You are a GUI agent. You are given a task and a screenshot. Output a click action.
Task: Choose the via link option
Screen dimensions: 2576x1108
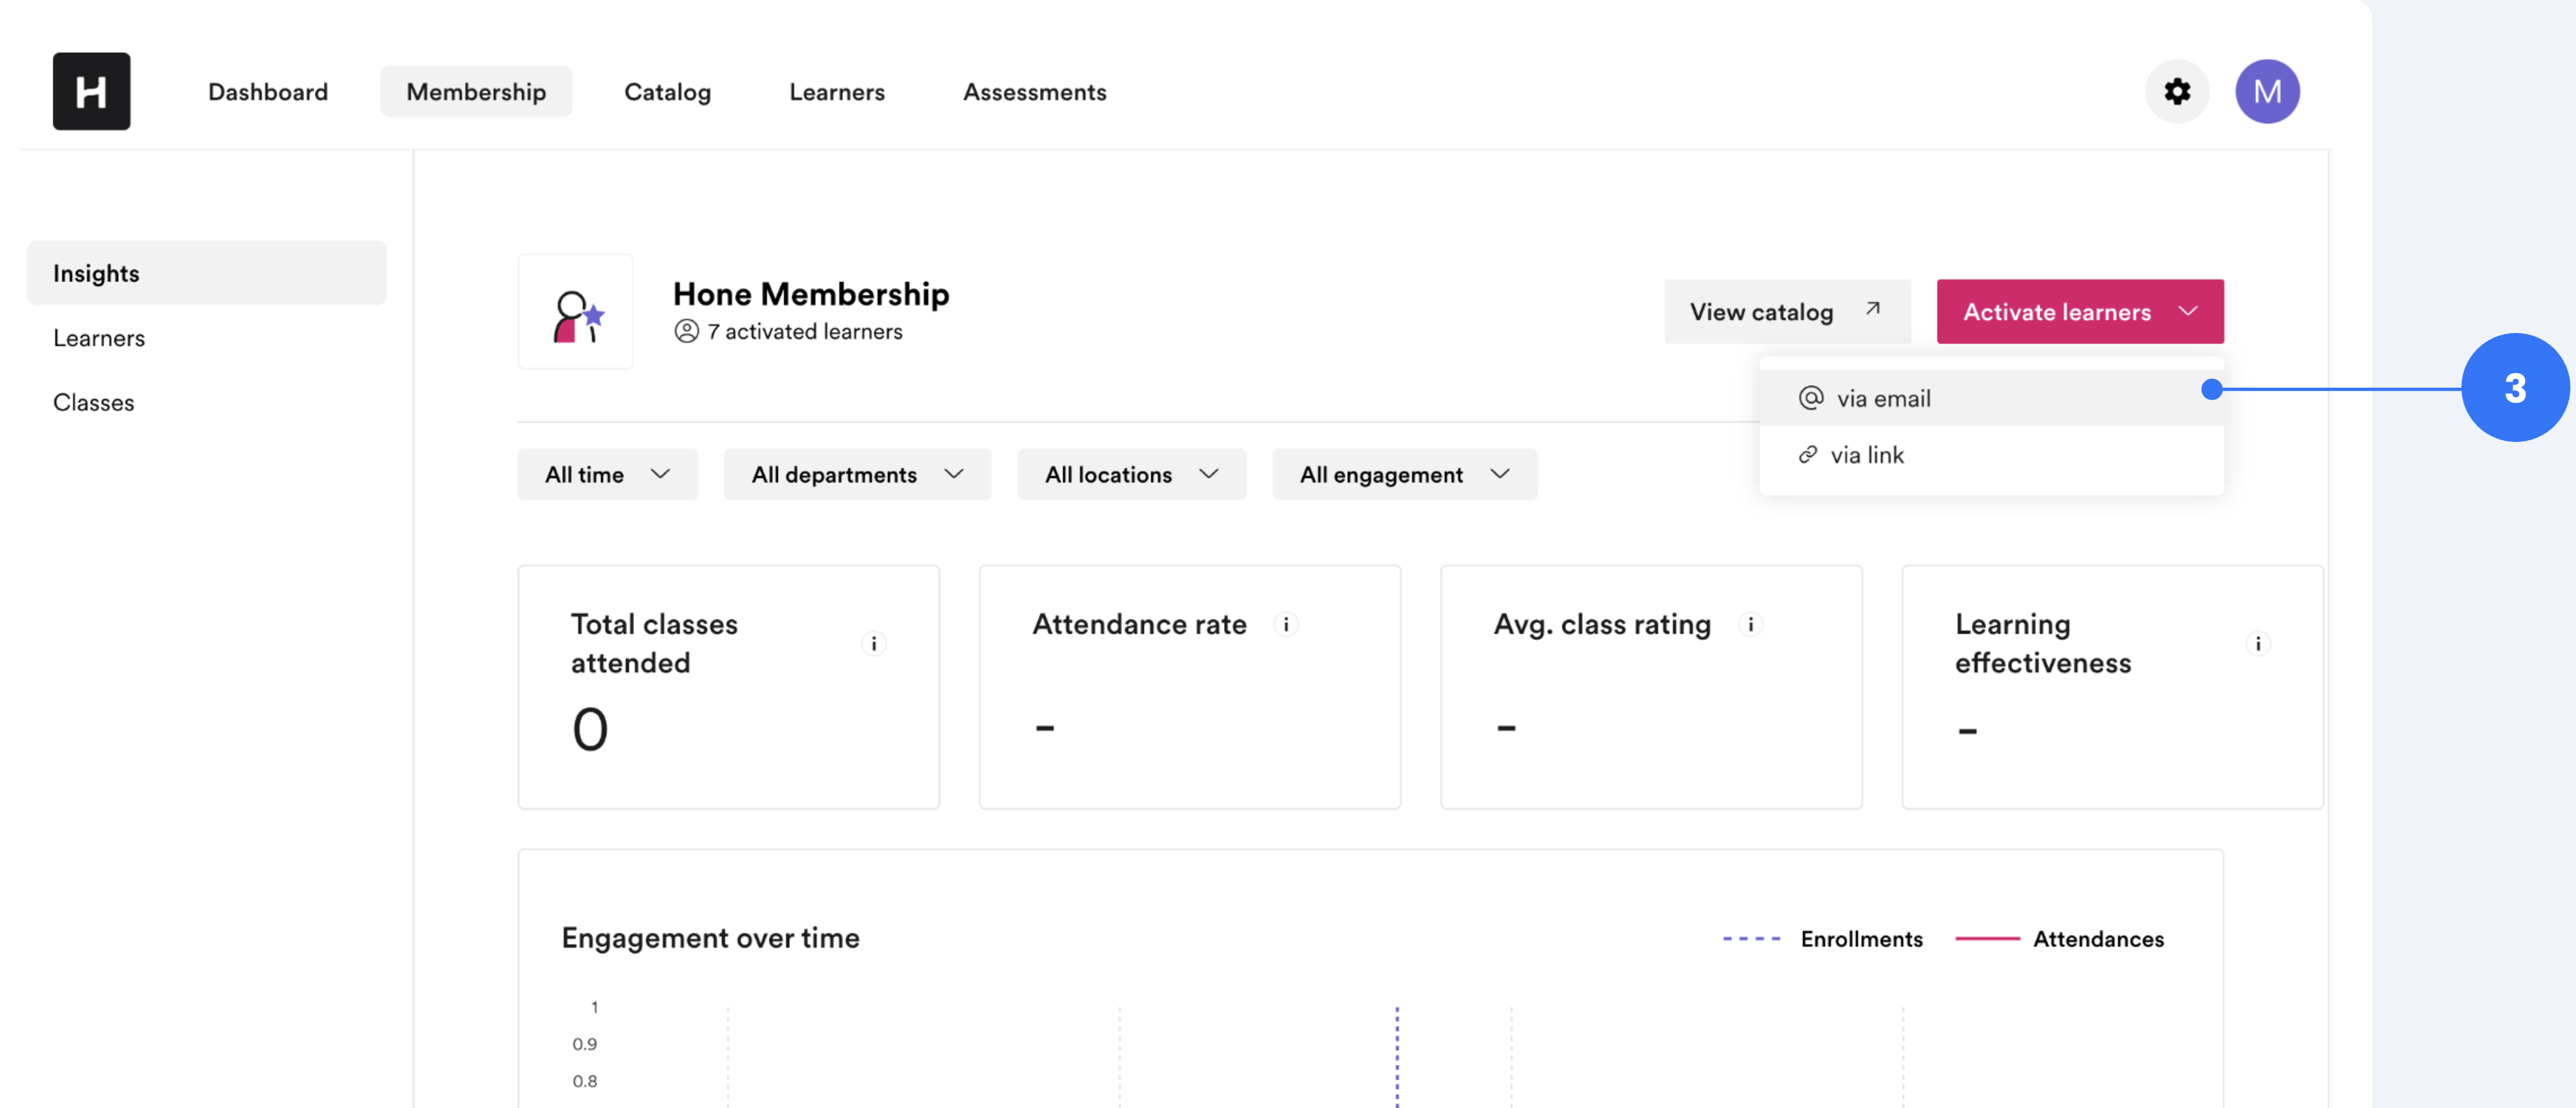coord(1991,454)
